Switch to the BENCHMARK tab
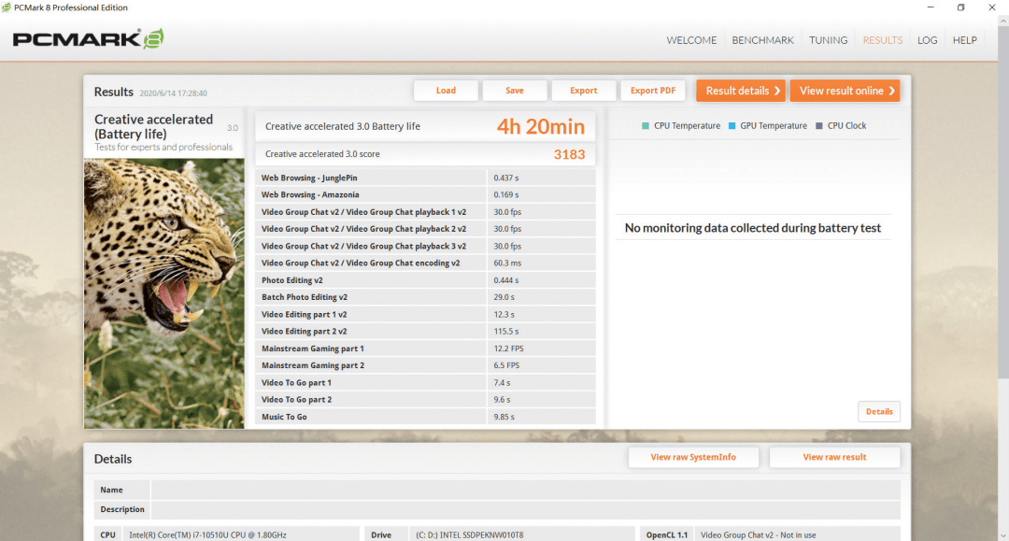Screen dimensions: 1009x541 pyautogui.click(x=762, y=40)
